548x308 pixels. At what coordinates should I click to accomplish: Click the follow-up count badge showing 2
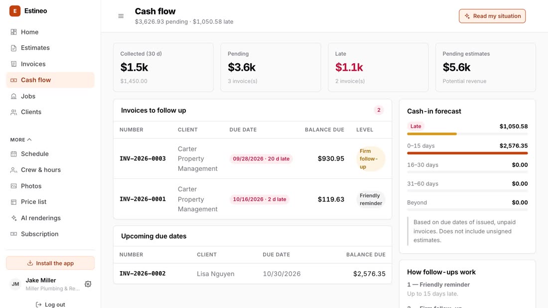tap(379, 110)
